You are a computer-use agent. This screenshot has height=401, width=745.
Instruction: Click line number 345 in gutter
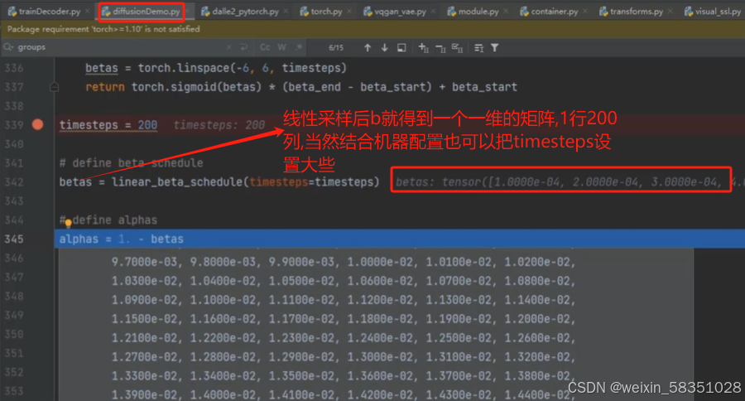pos(14,239)
